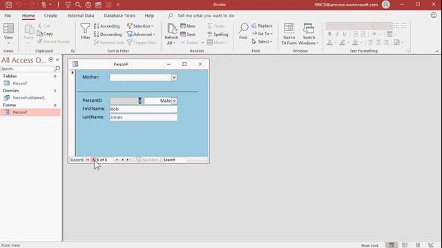Open the Select dropdown in Find group
The height and width of the screenshot is (248, 442).
[x=262, y=41]
